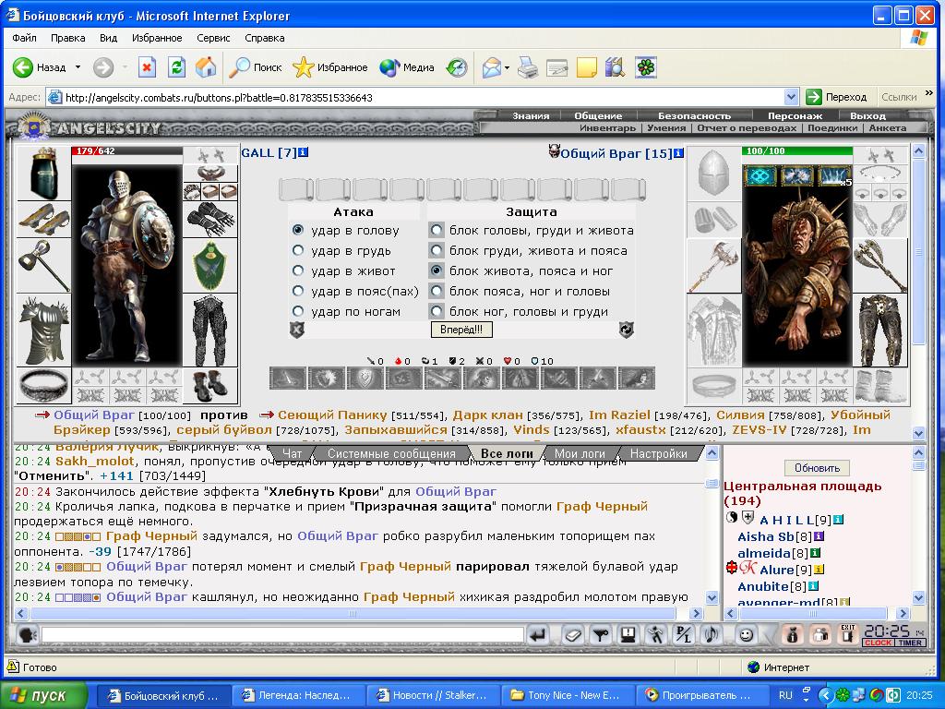Click the Windows пуск Start button
The width and height of the screenshot is (945, 709).
[43, 695]
